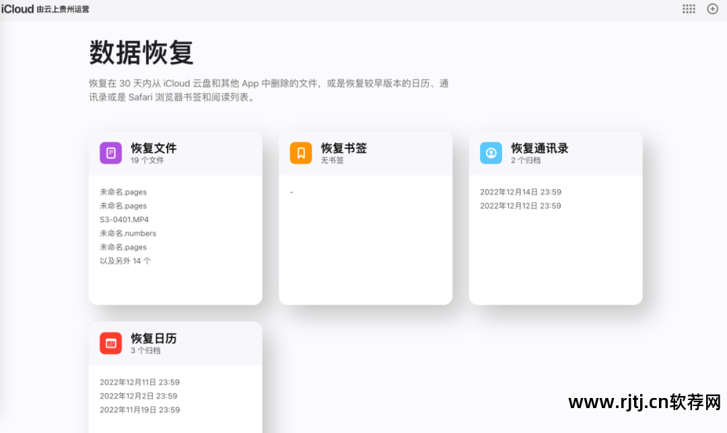The image size is (727, 433).
Task: Select the 2022年11月19日 calendar archive
Action: tap(139, 409)
